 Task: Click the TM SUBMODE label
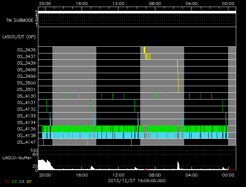(x=20, y=20)
